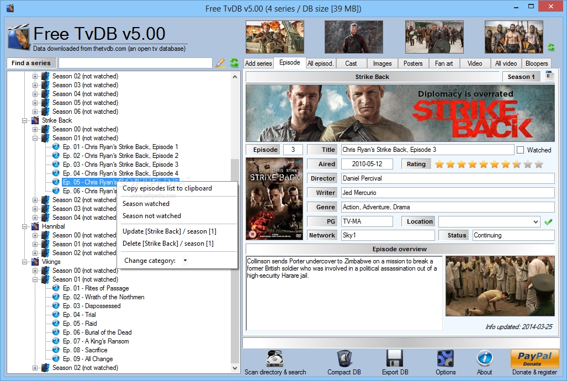
Task: Collapse Strike Back Season 01
Action: [x=35, y=138]
